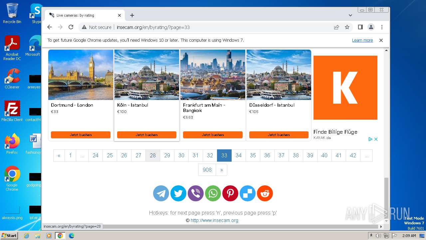Open Chrome three-dot menu
This screenshot has height=240, width=426.
pos(382,27)
